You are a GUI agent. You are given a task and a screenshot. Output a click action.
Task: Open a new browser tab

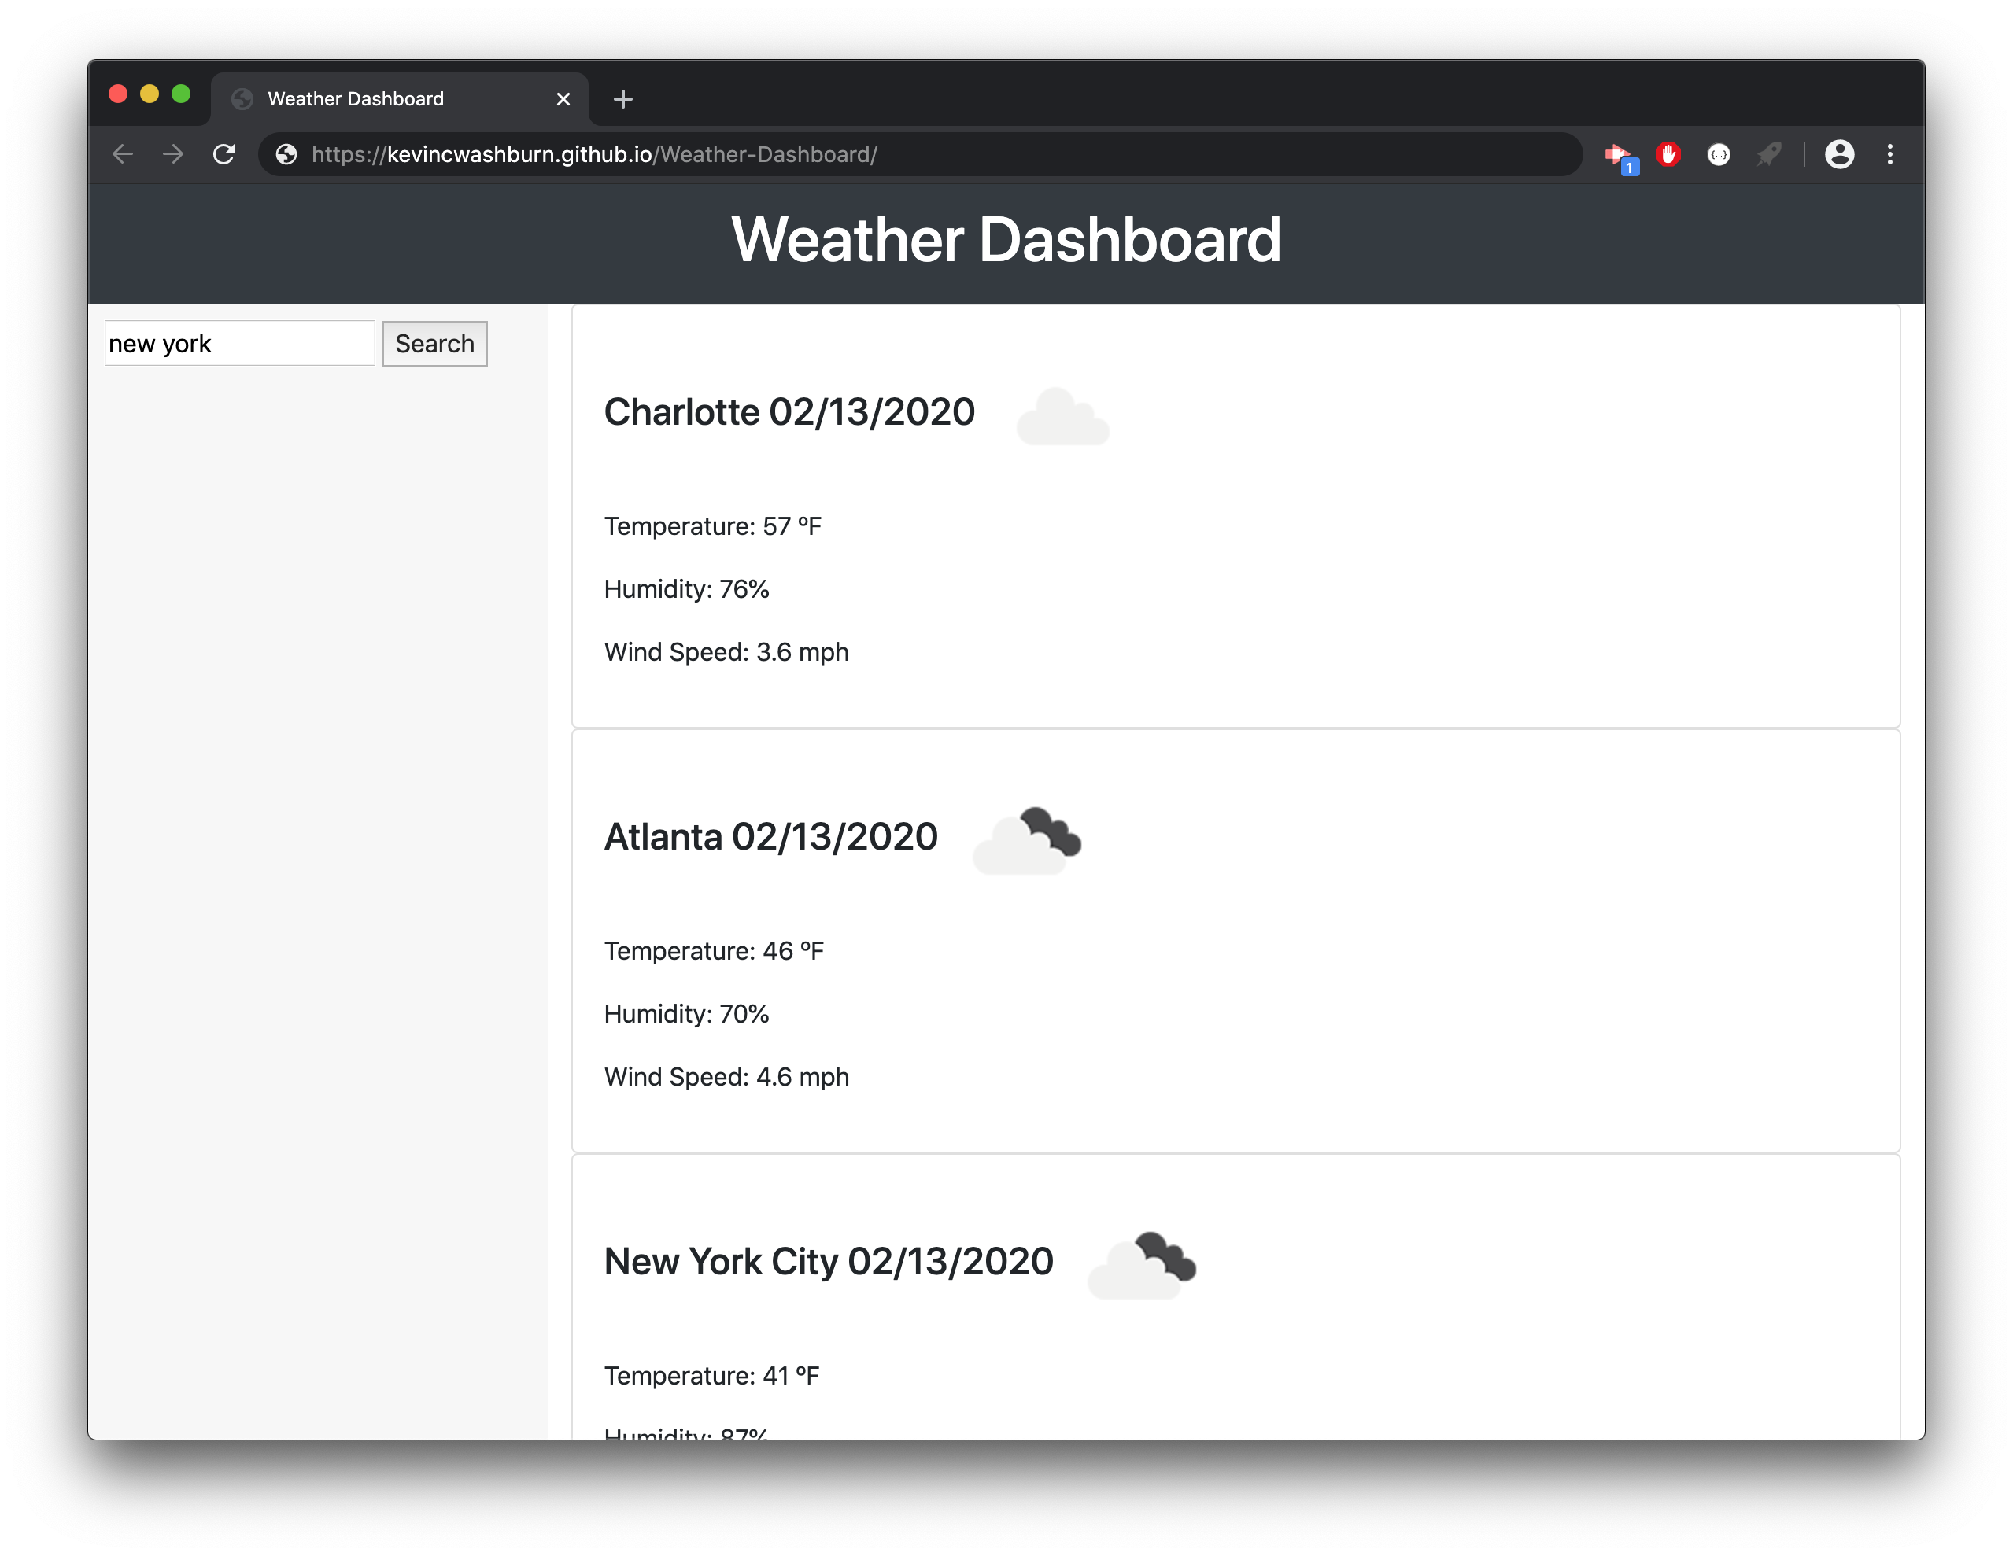click(x=623, y=98)
